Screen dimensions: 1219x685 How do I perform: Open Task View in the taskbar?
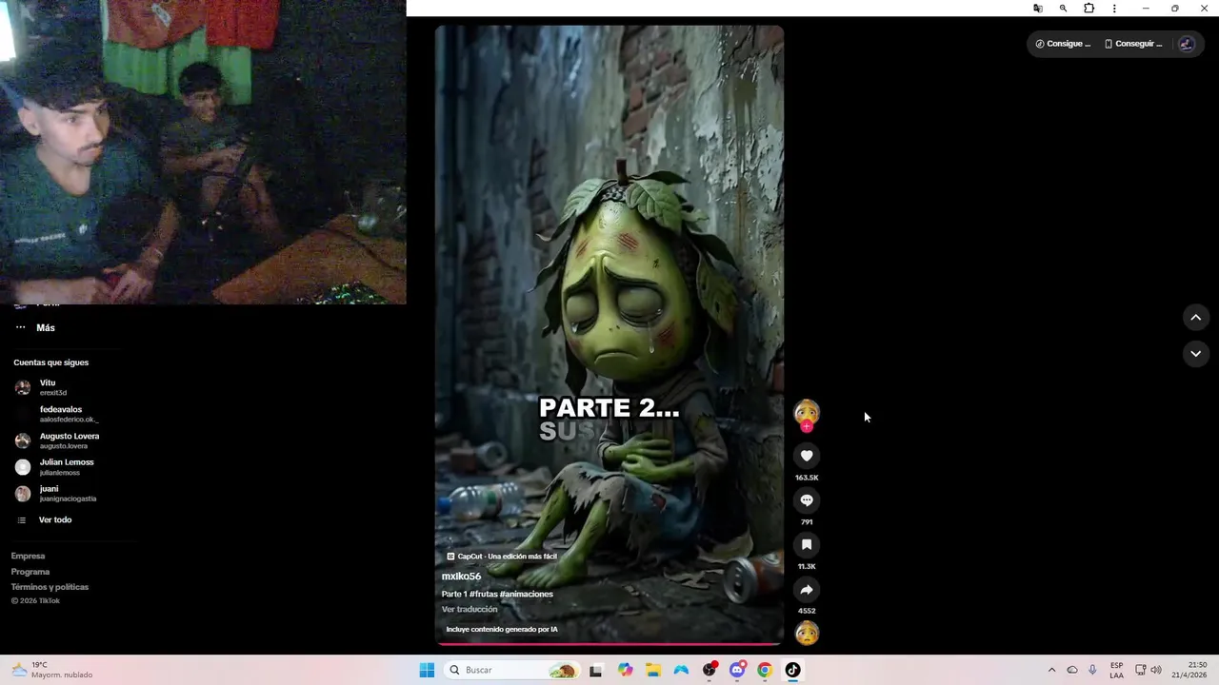pyautogui.click(x=596, y=670)
